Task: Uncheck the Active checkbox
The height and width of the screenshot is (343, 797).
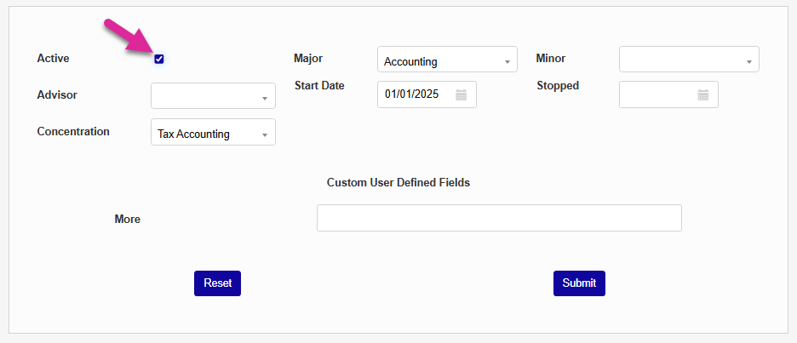Action: click(159, 59)
